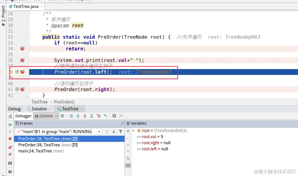This screenshot has height=176, width=298.
Task: Toggle the breakpoint on line 34
Action: (23, 48)
